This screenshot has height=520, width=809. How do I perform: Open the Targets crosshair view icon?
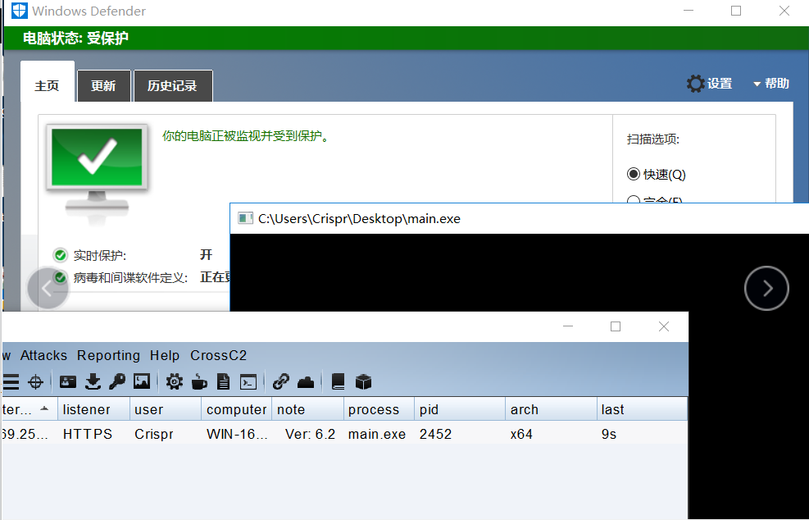(35, 381)
